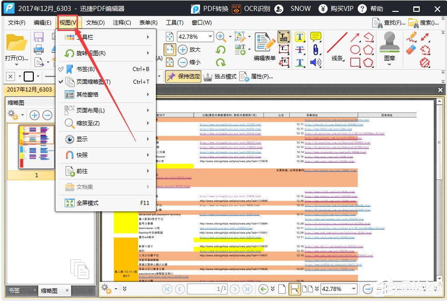The image size is (447, 301).
Task: Open the 文档(D) menu
Action: (x=95, y=23)
